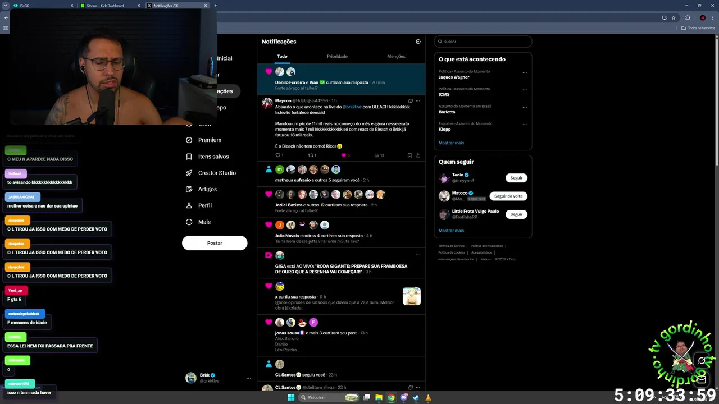Open Maycon's profile picture

(267, 103)
